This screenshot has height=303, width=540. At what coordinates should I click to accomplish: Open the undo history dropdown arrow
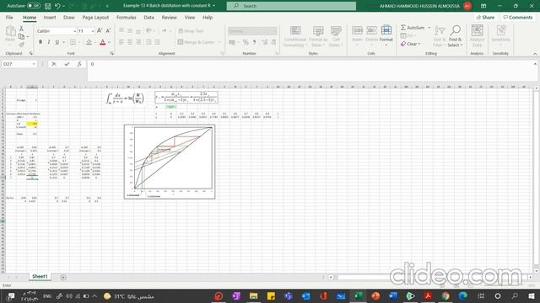tap(64, 6)
